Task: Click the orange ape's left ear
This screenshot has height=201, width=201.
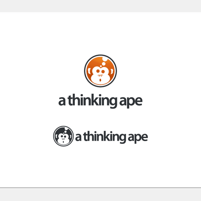Action: 89,72
